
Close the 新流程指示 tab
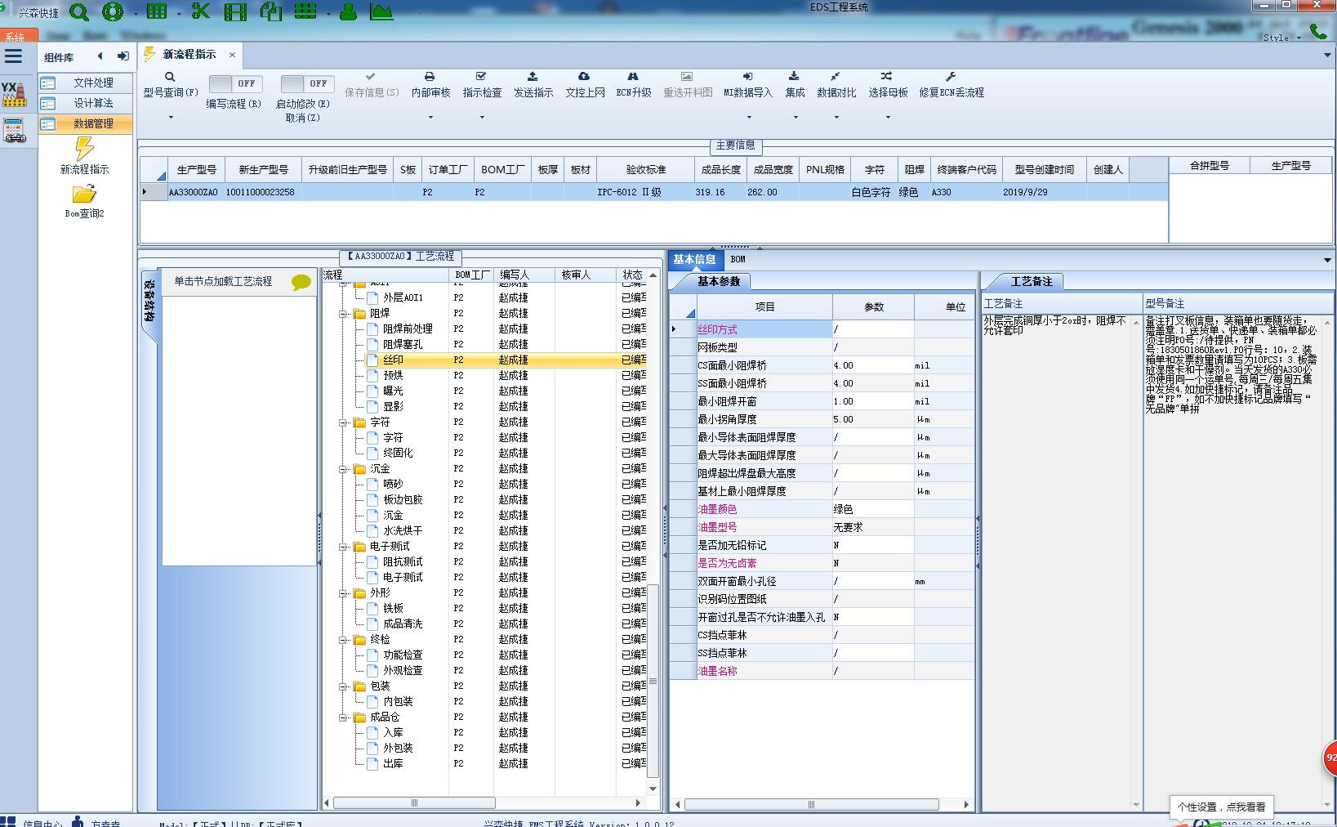[232, 55]
